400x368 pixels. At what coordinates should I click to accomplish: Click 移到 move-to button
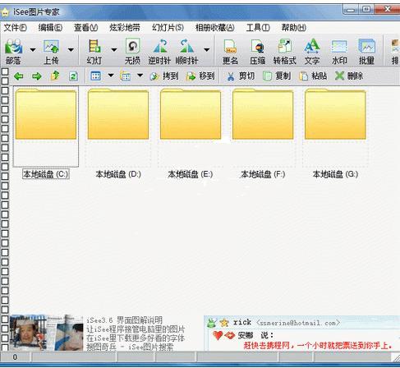pyautogui.click(x=200, y=76)
